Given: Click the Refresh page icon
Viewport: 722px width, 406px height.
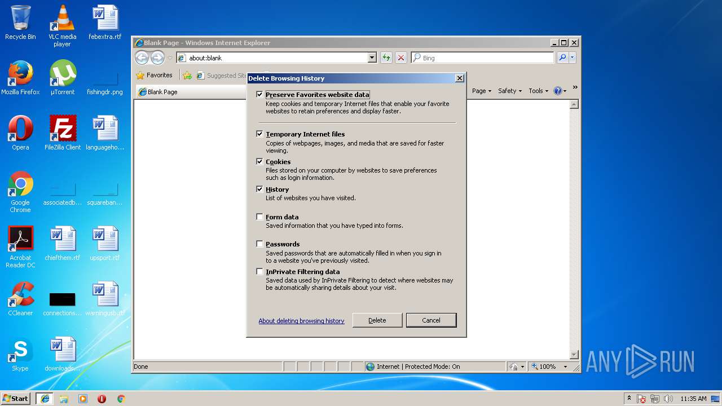Looking at the screenshot, I should point(386,58).
